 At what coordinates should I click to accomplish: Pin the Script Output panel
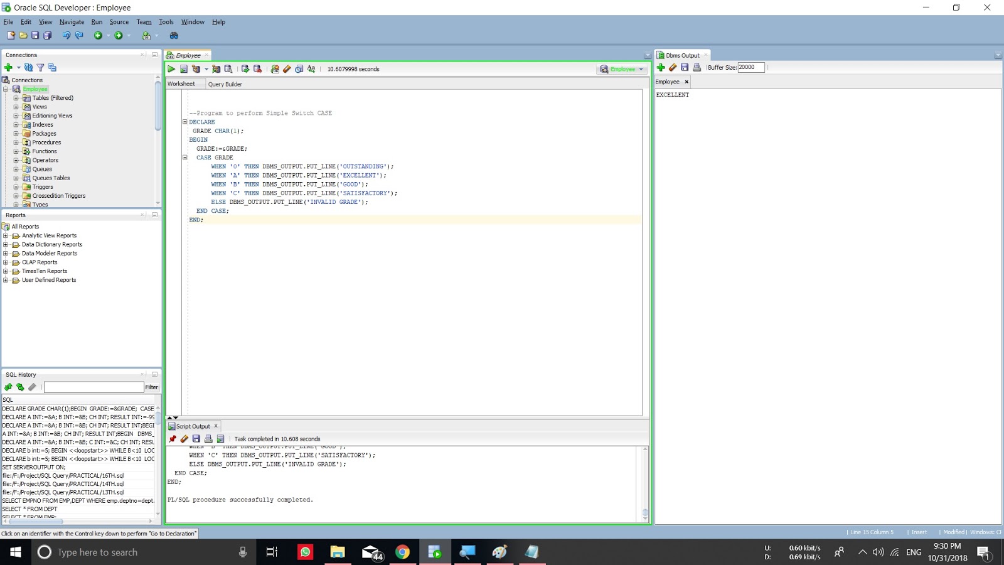[172, 439]
